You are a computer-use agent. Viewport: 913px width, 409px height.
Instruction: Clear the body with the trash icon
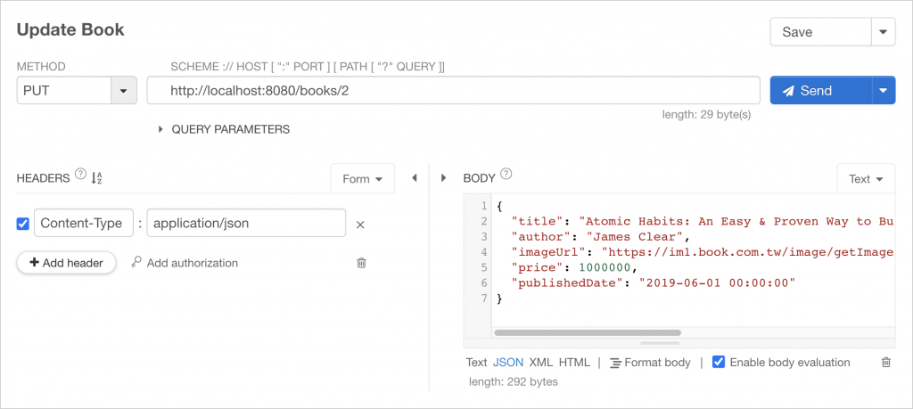click(885, 363)
